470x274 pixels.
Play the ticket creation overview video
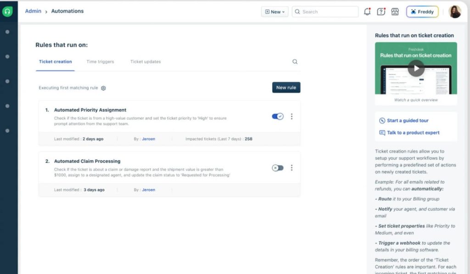tap(416, 68)
